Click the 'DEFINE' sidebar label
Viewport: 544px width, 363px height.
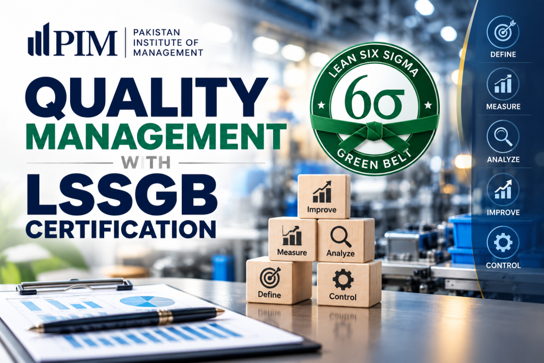pyautogui.click(x=503, y=54)
